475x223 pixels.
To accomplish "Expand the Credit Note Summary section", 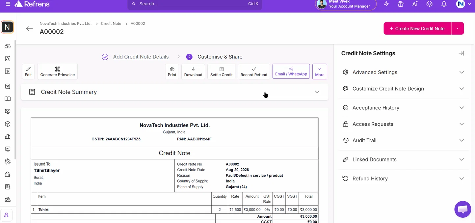I will click(174, 92).
